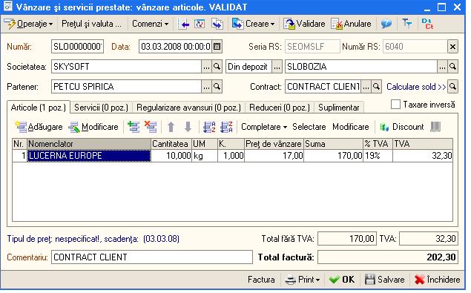Click the Tipul de preț scadența link

(x=93, y=239)
